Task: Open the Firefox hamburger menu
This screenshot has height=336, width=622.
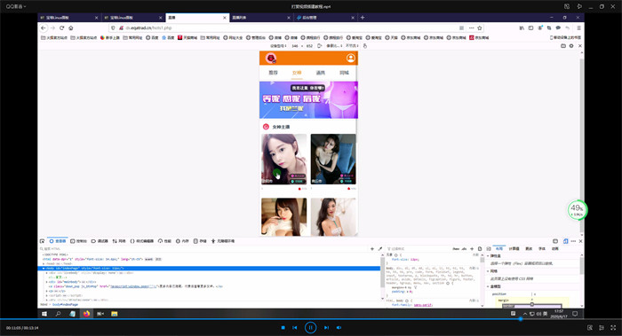Action: point(578,28)
